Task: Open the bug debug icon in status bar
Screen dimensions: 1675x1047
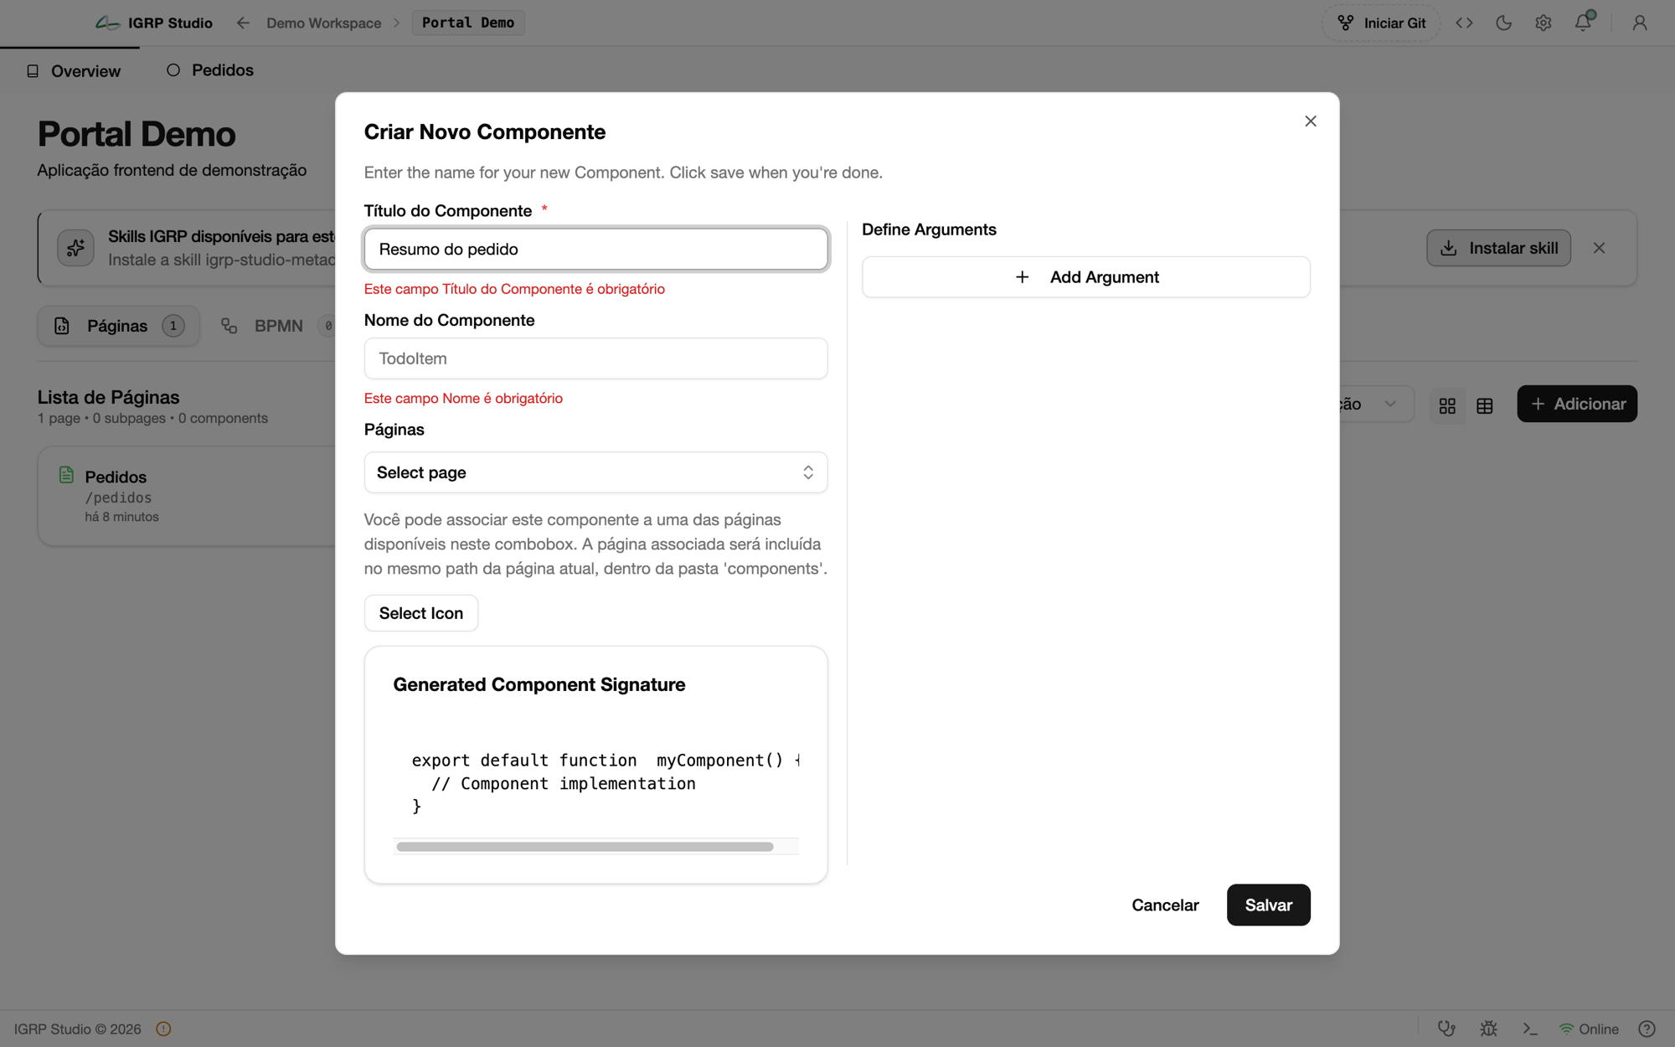Action: pyautogui.click(x=1488, y=1029)
